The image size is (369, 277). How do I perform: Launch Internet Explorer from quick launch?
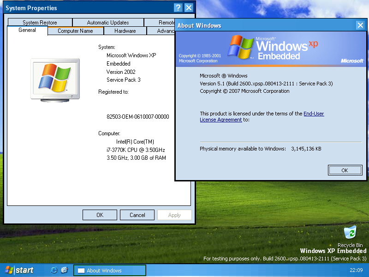coord(54,270)
